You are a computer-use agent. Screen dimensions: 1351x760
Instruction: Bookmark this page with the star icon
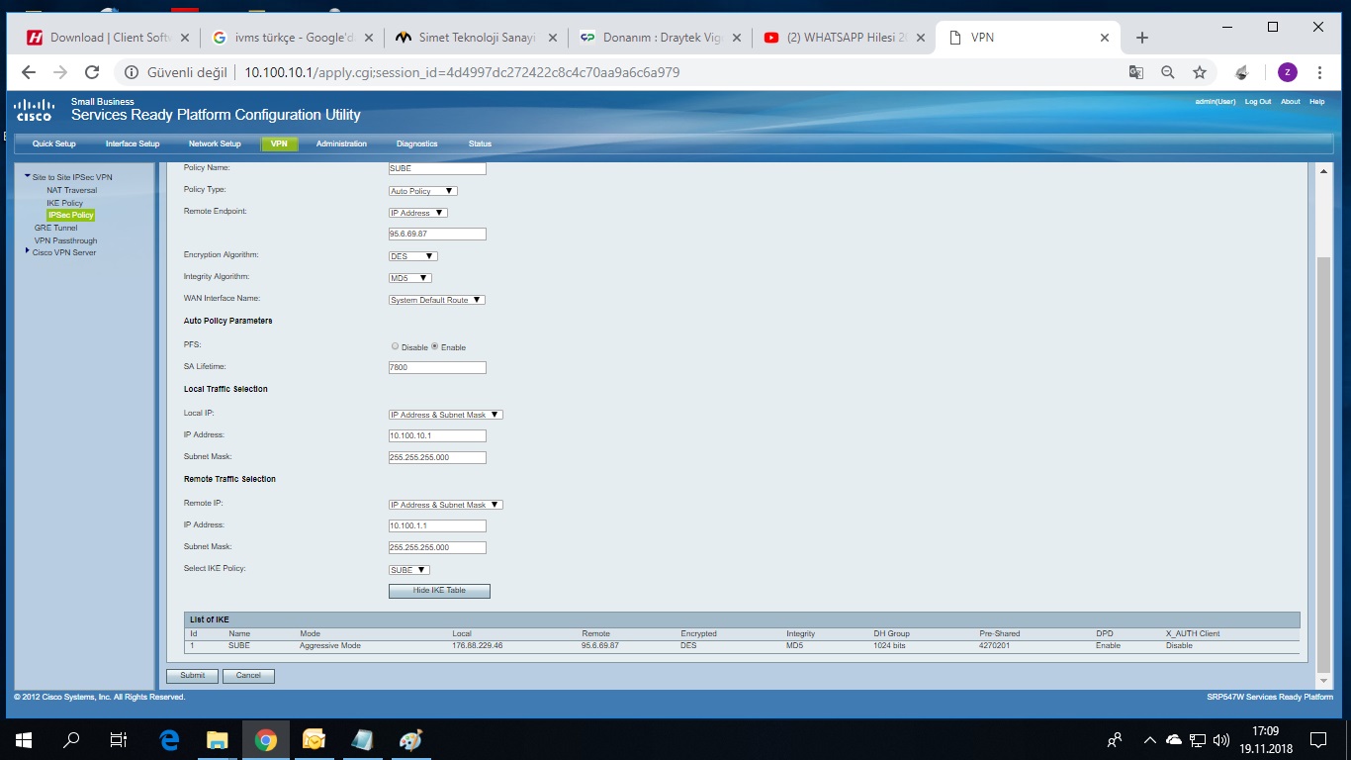(x=1200, y=72)
